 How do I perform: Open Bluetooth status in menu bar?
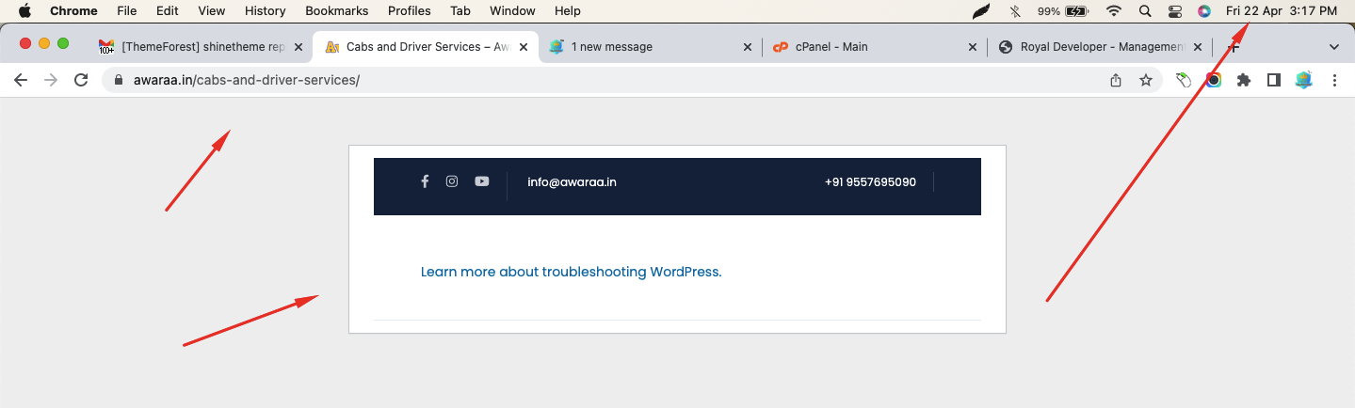1015,11
